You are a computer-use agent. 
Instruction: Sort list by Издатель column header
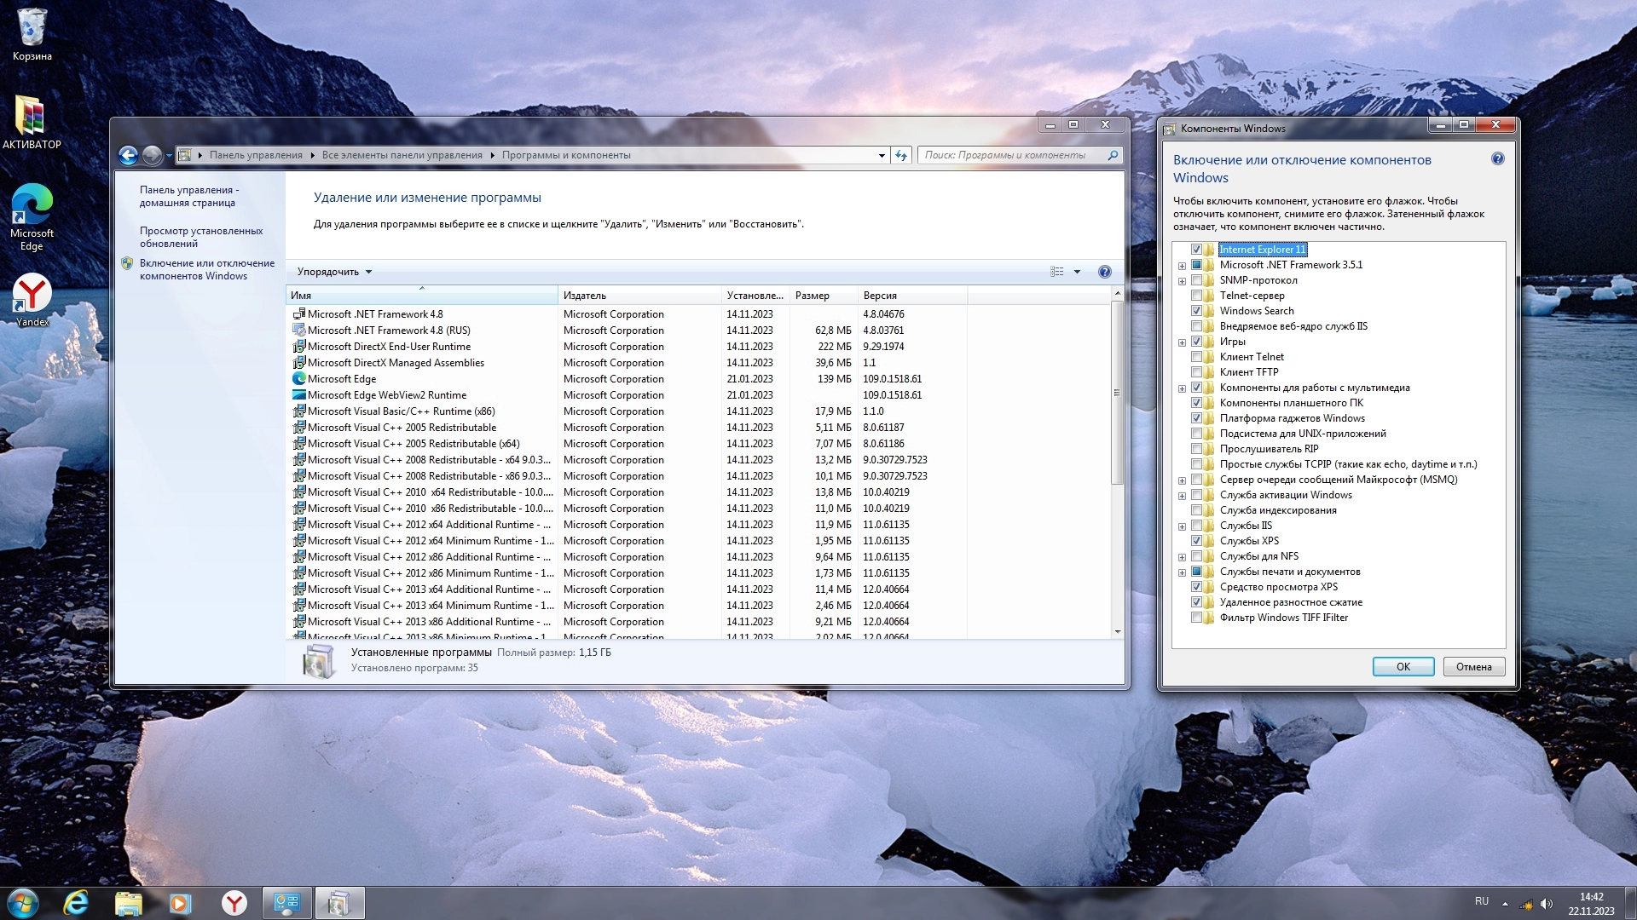pyautogui.click(x=585, y=296)
